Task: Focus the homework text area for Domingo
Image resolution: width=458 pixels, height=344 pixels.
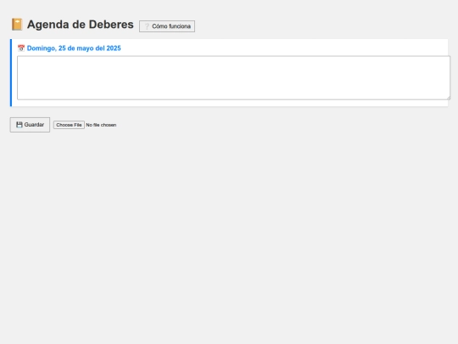Action: coord(234,78)
